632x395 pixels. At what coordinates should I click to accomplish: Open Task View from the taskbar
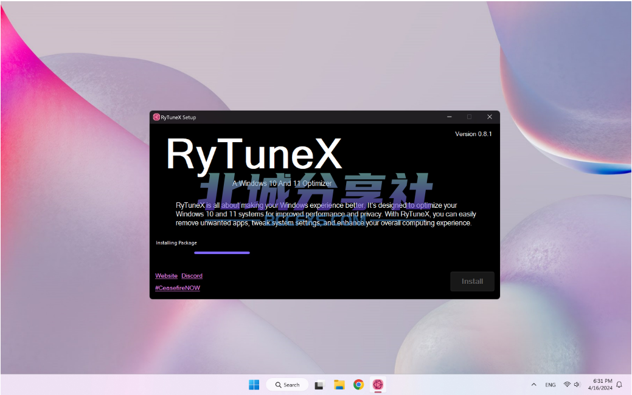tap(319, 385)
